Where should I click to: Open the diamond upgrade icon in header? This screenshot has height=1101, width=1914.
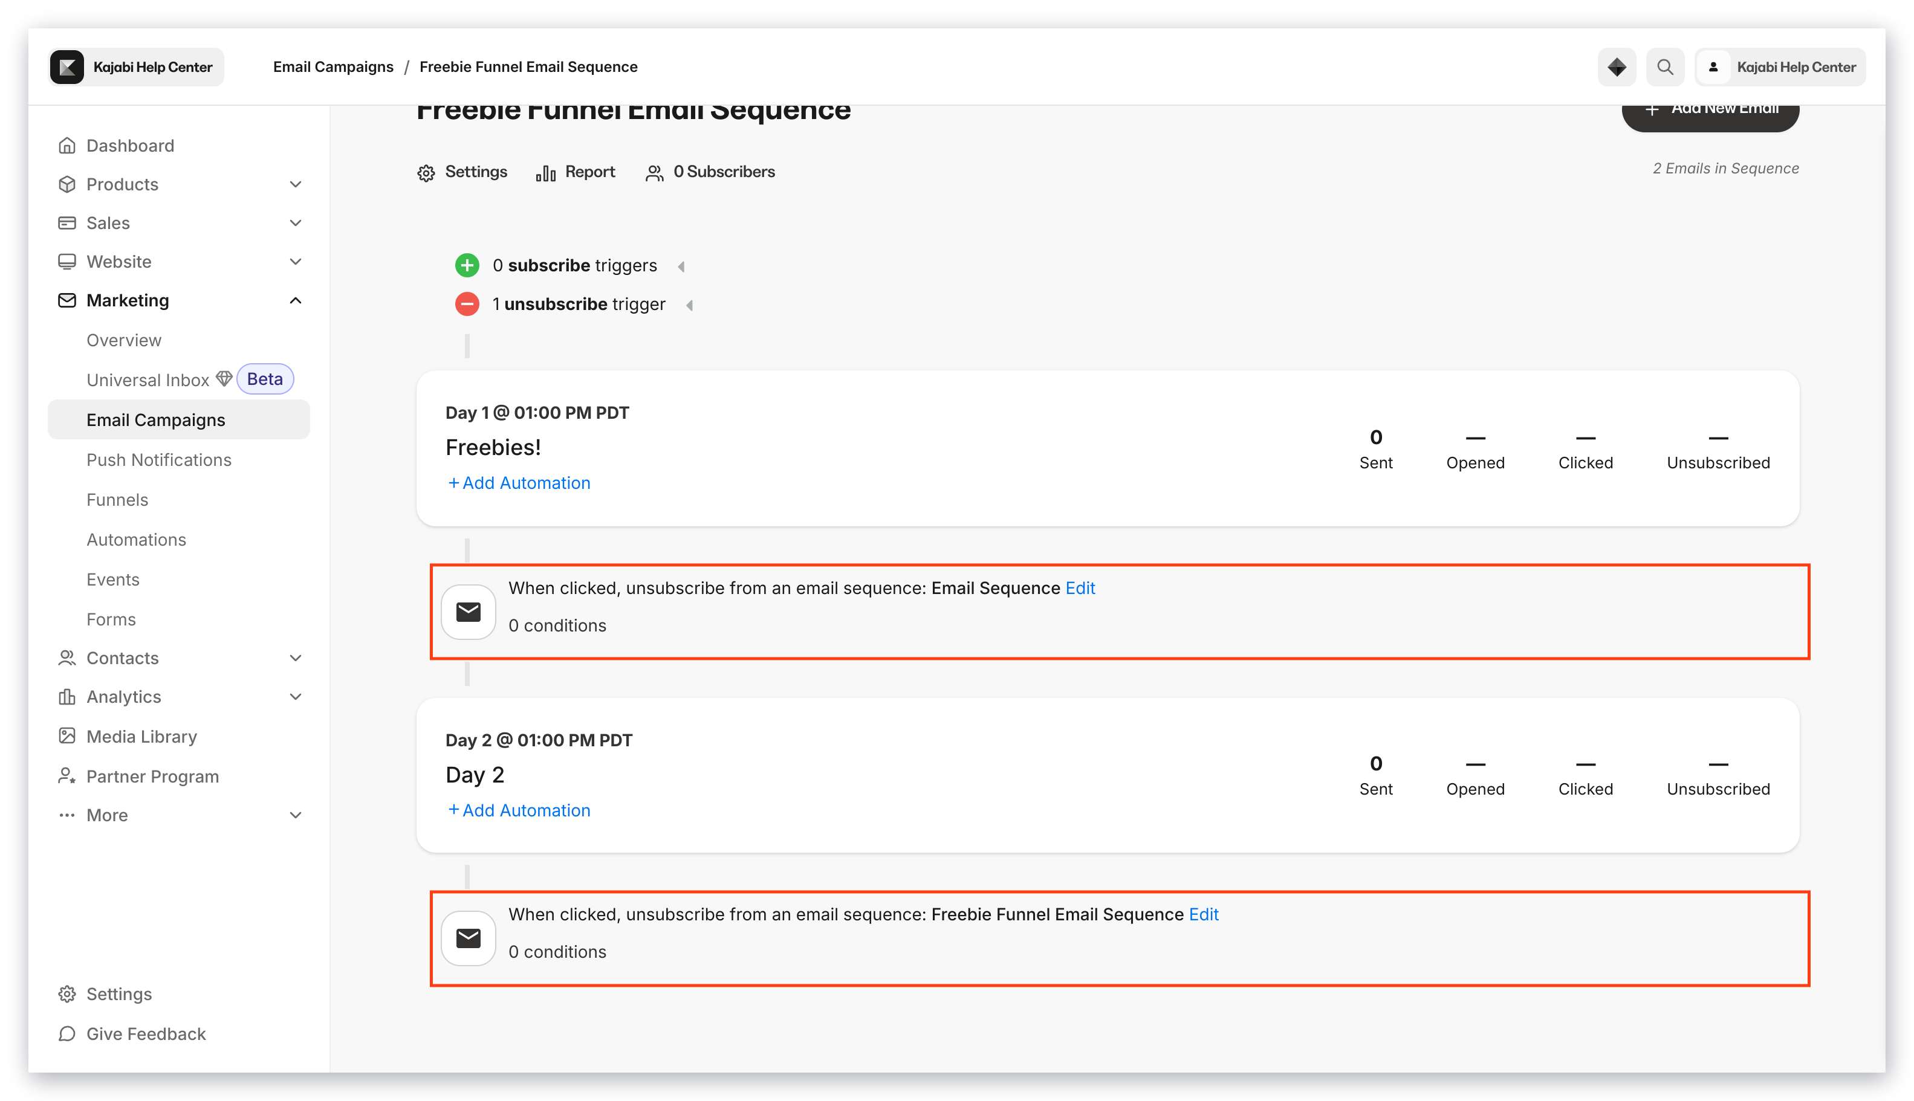click(1616, 66)
